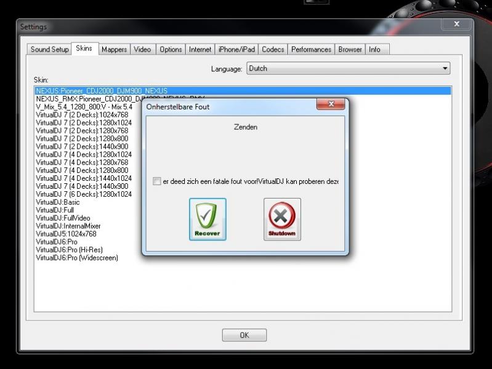Open the iPhone/iPad tab
This screenshot has height=369, width=492.
pyautogui.click(x=236, y=50)
